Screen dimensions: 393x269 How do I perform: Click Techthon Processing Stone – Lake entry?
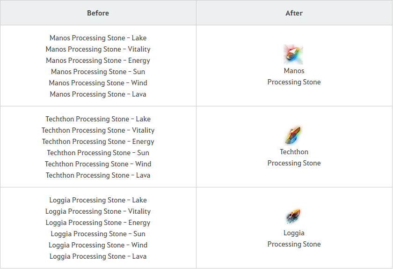98,119
